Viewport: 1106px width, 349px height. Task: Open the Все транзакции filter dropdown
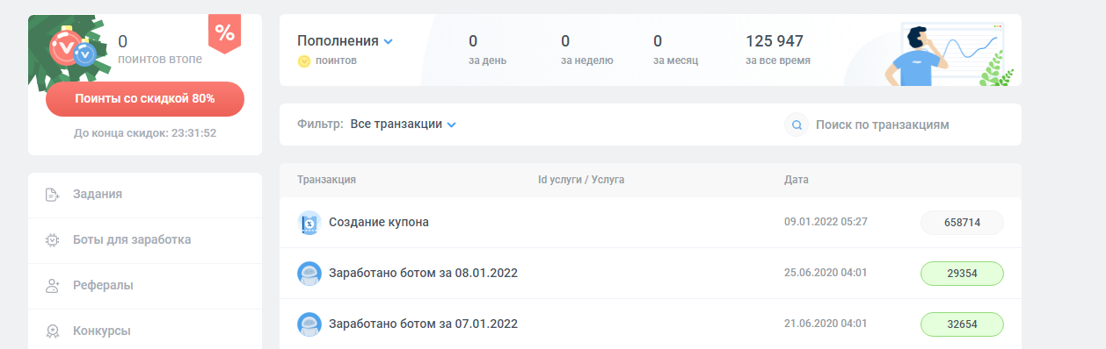[x=404, y=125]
